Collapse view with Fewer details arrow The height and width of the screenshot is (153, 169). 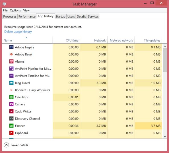[6, 145]
